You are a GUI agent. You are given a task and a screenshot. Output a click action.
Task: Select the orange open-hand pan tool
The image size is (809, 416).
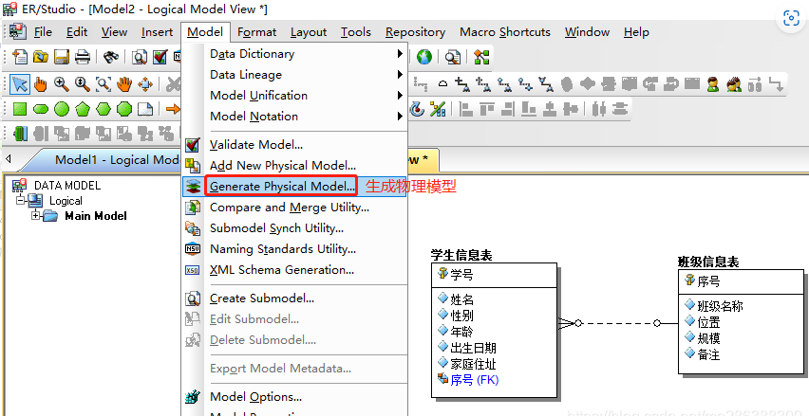pos(123,83)
